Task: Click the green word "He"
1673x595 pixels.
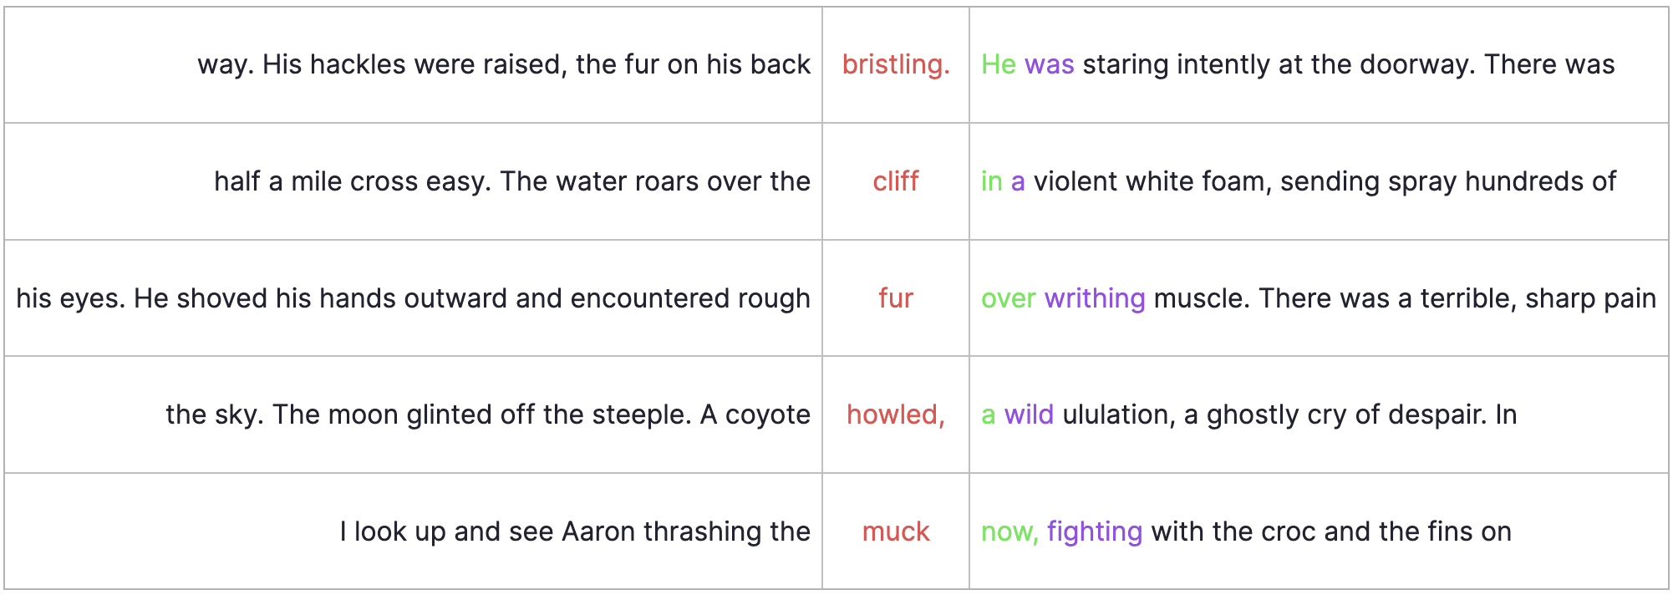Action: (x=998, y=64)
